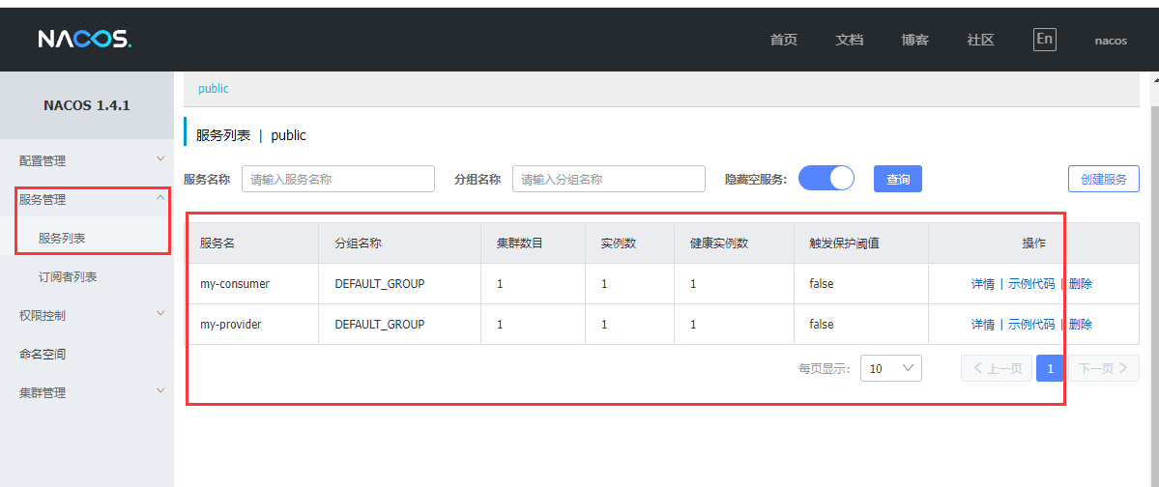1159x487 pixels.
Task: Open 详情 for my-provider
Action: pos(982,325)
